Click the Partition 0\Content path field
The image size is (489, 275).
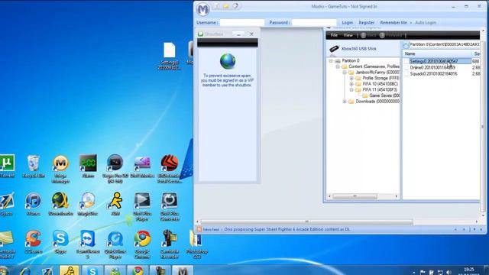pyautogui.click(x=445, y=44)
